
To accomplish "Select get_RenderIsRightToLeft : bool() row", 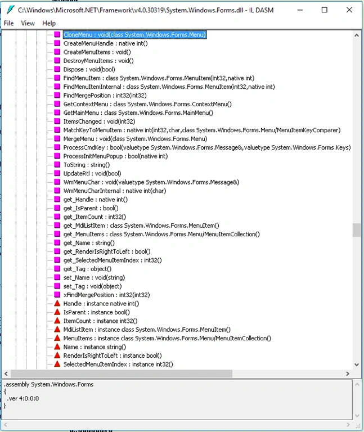I will pos(107,251).
